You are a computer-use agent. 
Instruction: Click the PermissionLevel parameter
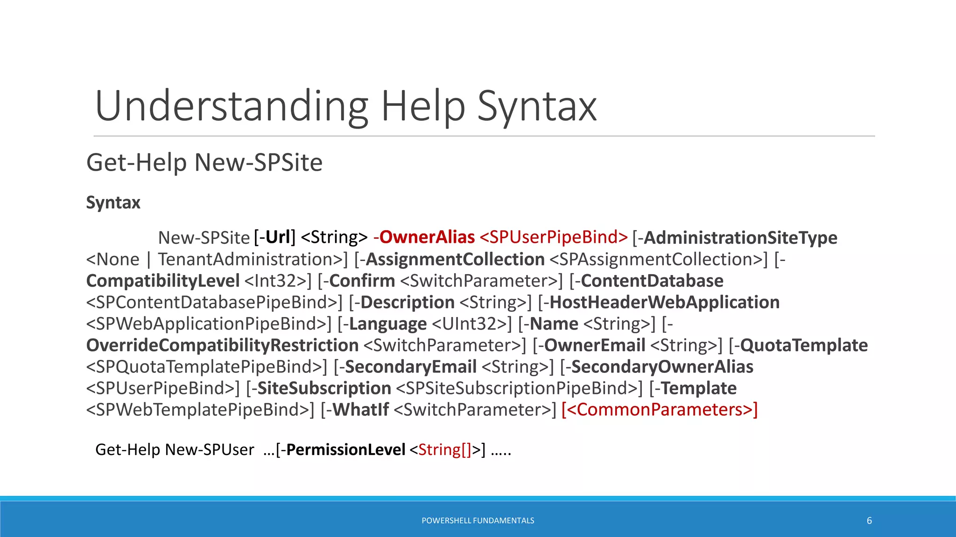pos(345,450)
